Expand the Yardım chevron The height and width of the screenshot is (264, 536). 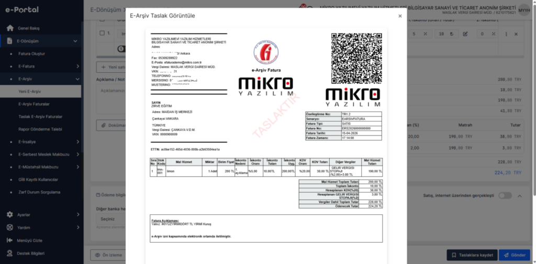[x=78, y=227]
